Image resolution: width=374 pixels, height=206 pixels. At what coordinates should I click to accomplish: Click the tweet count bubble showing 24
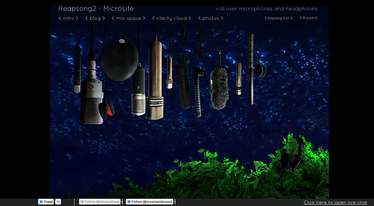click(58, 202)
